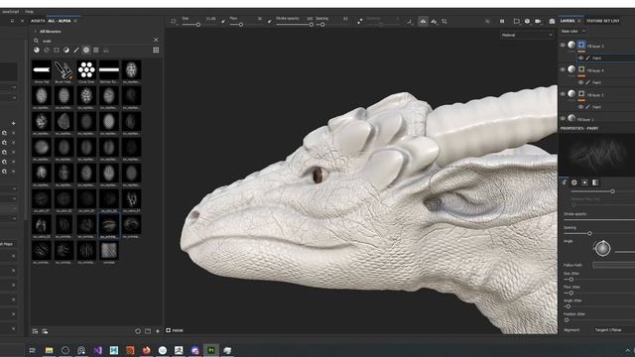The width and height of the screenshot is (635, 357).
Task: Open the Base color channel dropdown
Action: [573, 31]
